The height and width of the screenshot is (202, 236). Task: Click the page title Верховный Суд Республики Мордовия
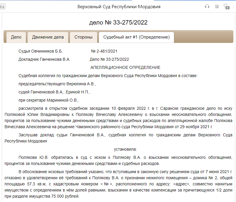coord(119,7)
